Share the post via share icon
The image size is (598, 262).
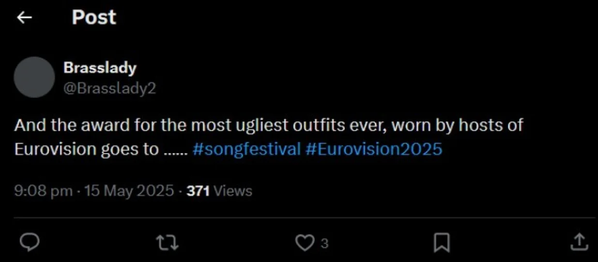pyautogui.click(x=579, y=242)
